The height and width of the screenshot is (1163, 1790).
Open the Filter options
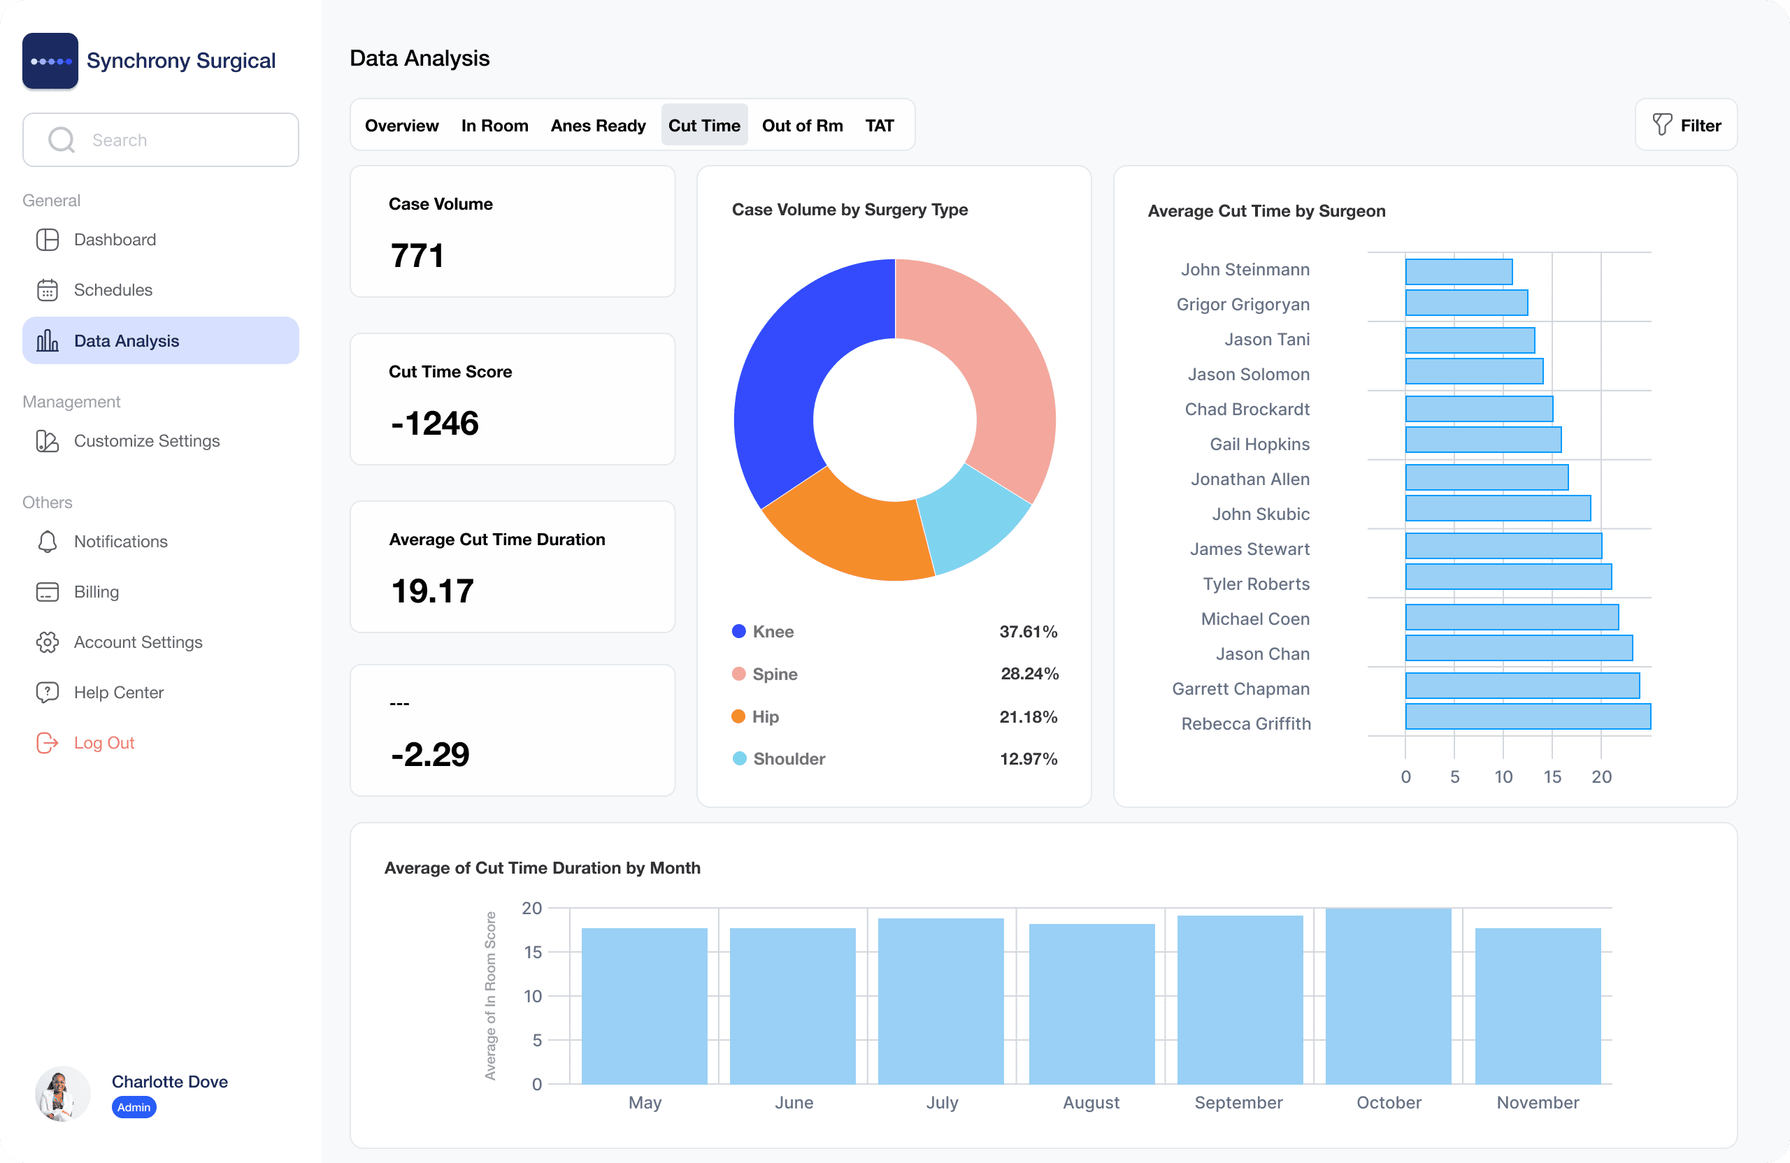click(1685, 126)
